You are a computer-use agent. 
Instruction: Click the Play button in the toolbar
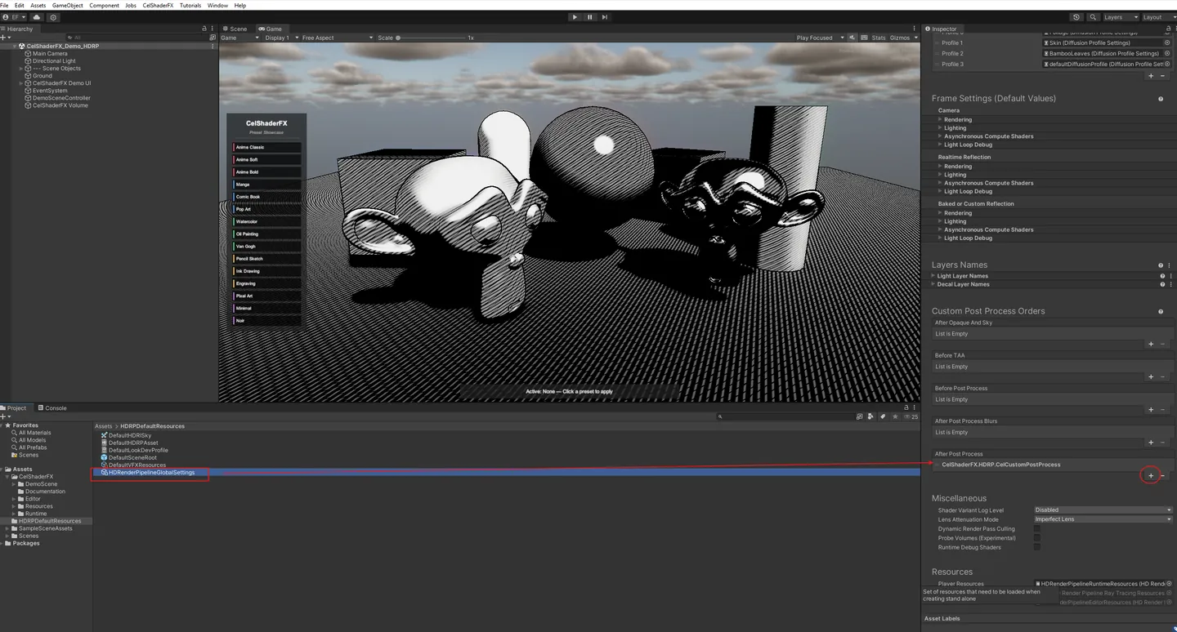point(575,17)
